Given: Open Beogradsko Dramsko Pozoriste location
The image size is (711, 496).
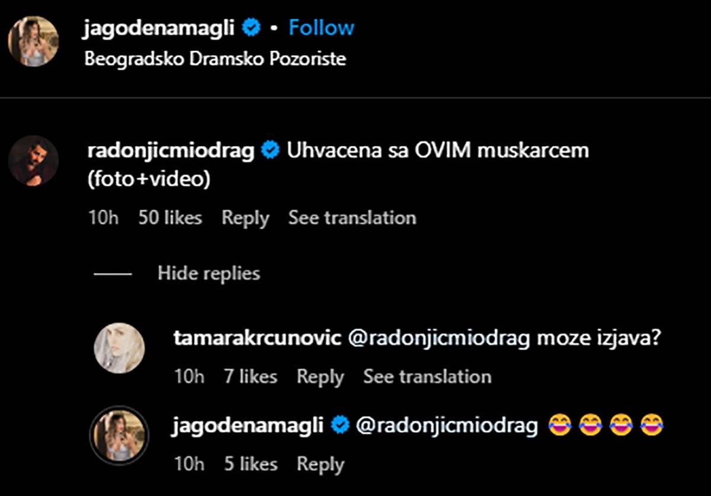Looking at the screenshot, I should pos(215,59).
